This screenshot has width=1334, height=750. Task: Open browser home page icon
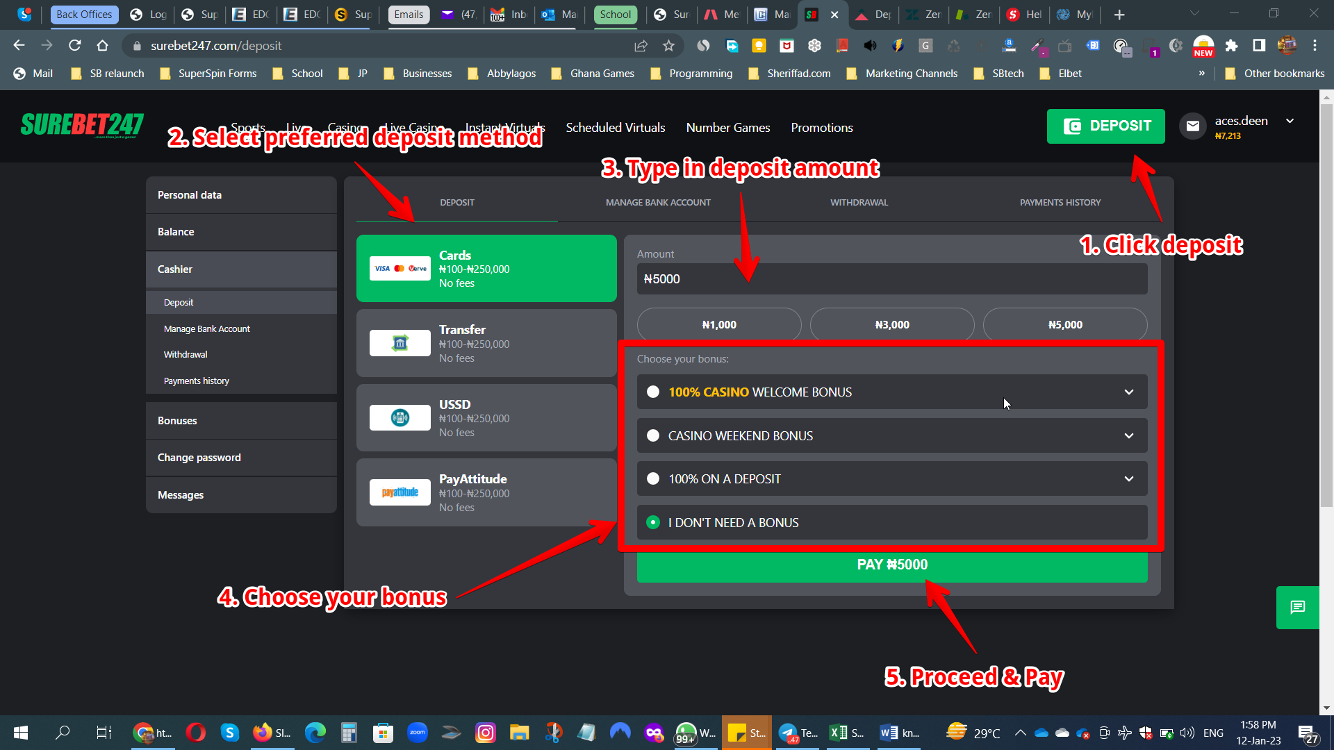point(102,45)
